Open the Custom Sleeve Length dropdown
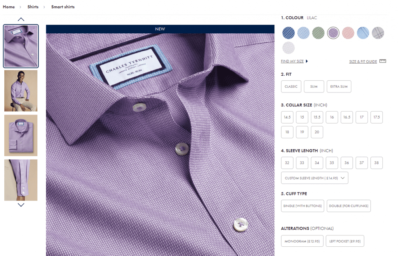Viewport: 398px width, 256px height. pyautogui.click(x=314, y=178)
